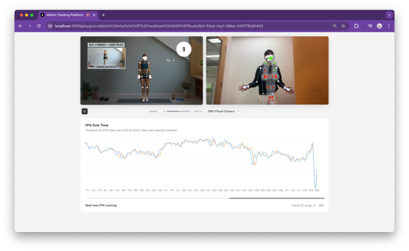Expand the tab search chevron
The height and width of the screenshot is (251, 409).
pyautogui.click(x=389, y=15)
